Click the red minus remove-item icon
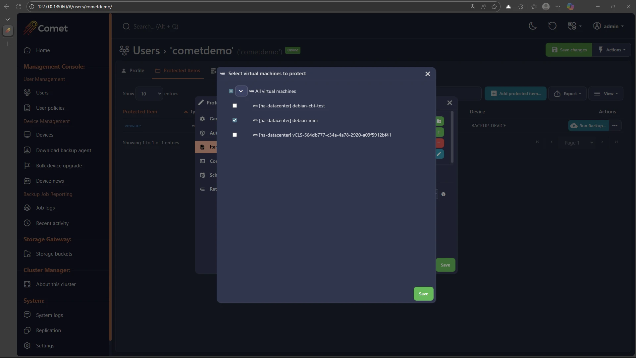 (439, 143)
